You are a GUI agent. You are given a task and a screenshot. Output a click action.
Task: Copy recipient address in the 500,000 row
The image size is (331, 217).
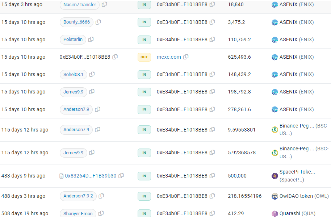212,176
